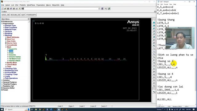Click the New Analysis icon in ANSYS toolbar

[2, 9]
